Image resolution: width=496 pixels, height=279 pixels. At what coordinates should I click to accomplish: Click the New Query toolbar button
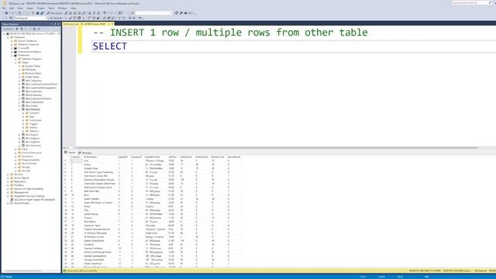[x=54, y=13]
